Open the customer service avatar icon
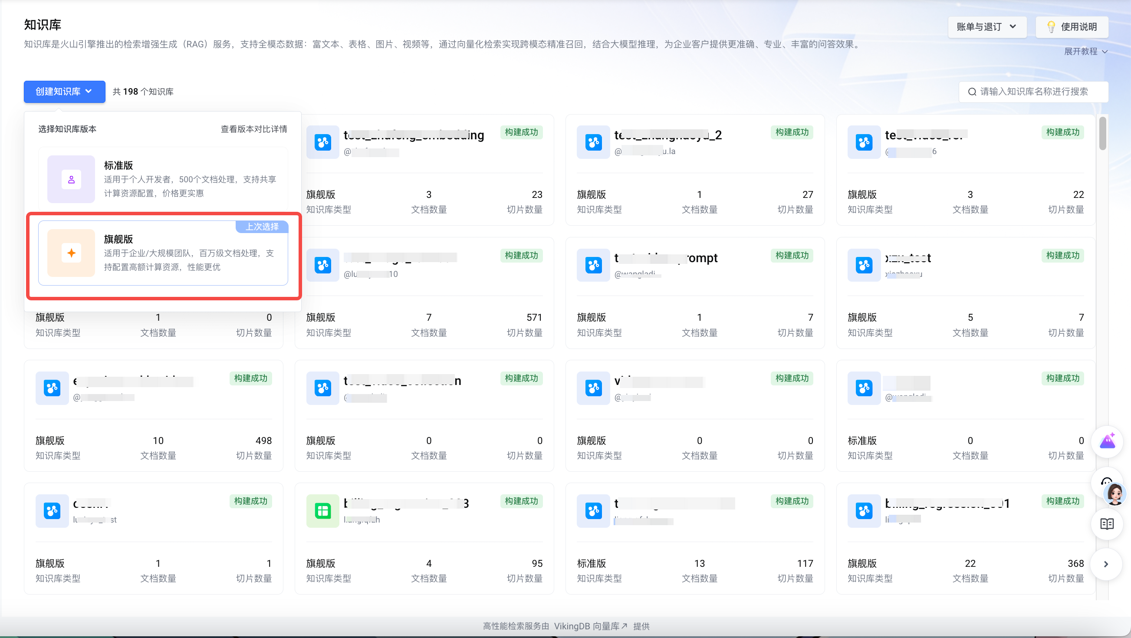Viewport: 1131px width, 638px height. (1115, 493)
